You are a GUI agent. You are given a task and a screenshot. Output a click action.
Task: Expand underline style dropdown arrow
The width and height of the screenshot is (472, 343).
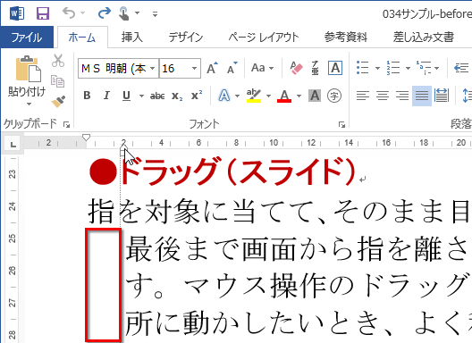[141, 96]
